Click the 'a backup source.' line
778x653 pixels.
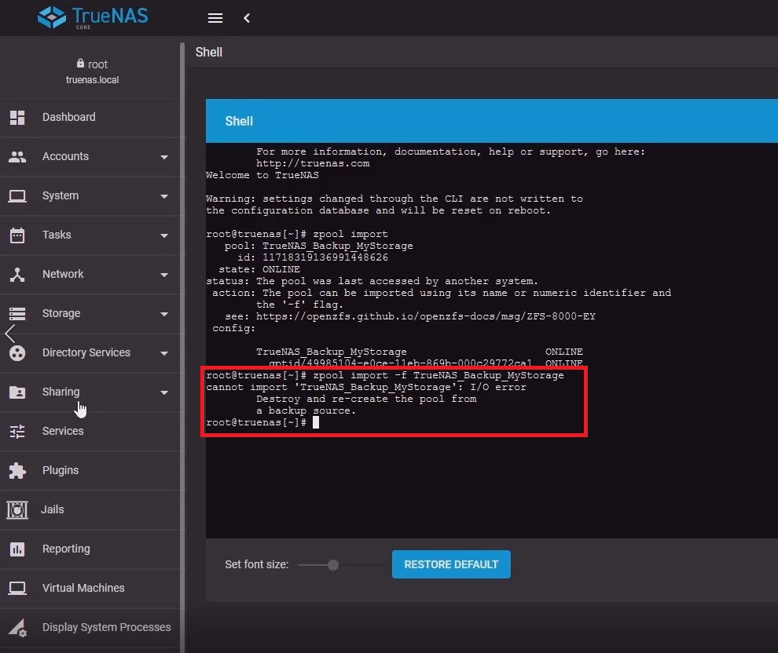tap(306, 410)
